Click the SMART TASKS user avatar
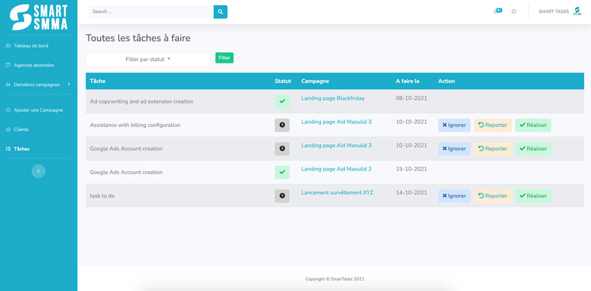This screenshot has width=591, height=291. click(577, 12)
